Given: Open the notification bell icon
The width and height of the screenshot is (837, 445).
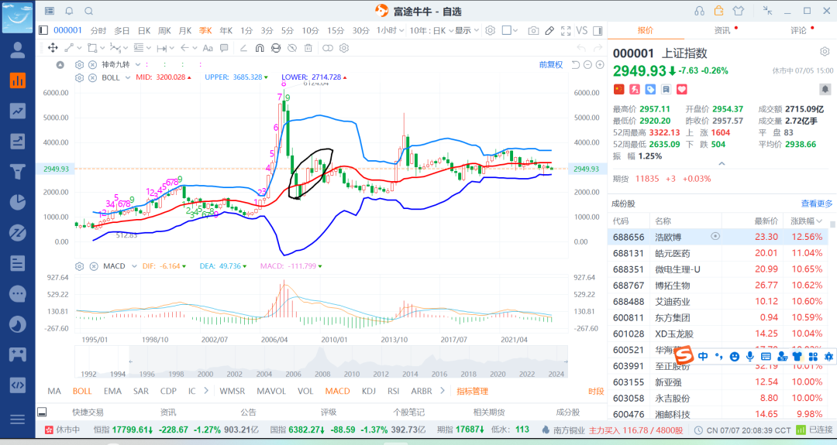Looking at the screenshot, I should point(69,11).
